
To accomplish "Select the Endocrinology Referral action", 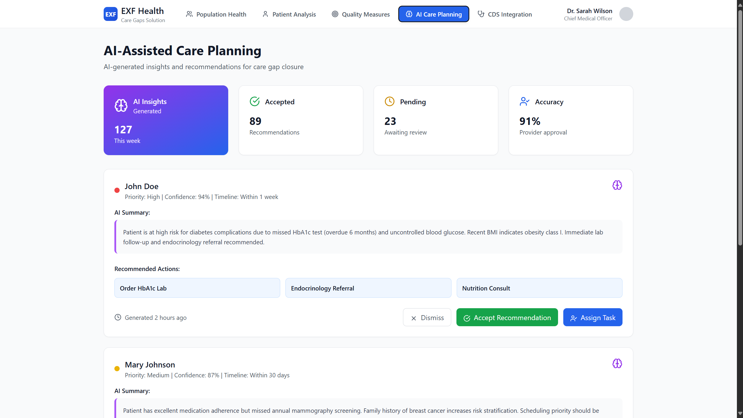I will [x=368, y=288].
